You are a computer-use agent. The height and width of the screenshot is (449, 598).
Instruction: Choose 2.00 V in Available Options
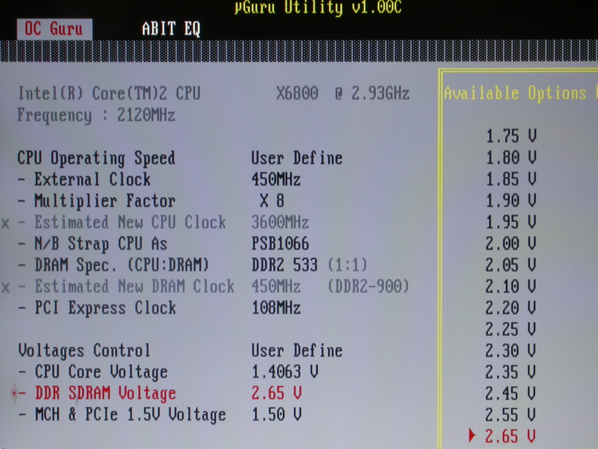pyautogui.click(x=511, y=243)
